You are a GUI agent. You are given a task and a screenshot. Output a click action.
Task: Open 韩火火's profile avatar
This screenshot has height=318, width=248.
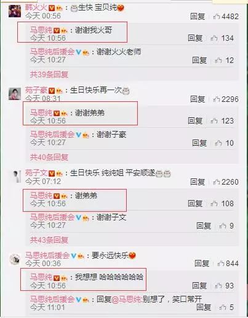point(15,11)
